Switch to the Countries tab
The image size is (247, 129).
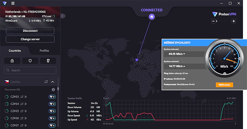pyautogui.click(x=15, y=51)
